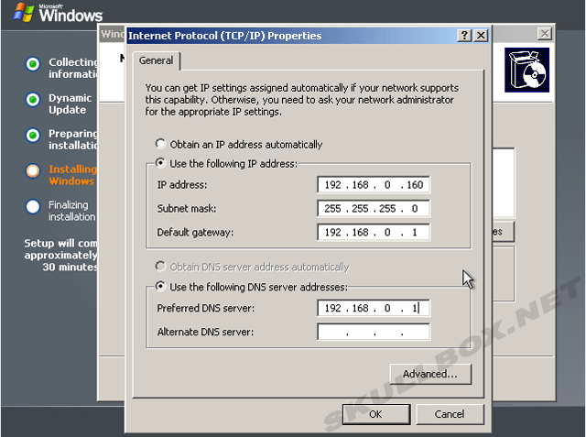Click the Alternate DNS server field

(374, 332)
